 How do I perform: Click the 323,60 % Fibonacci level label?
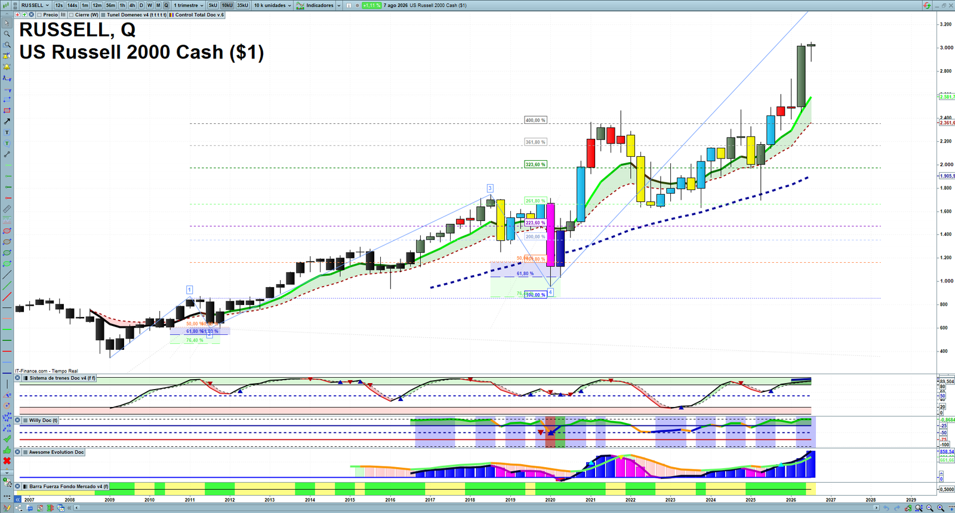[x=535, y=164]
